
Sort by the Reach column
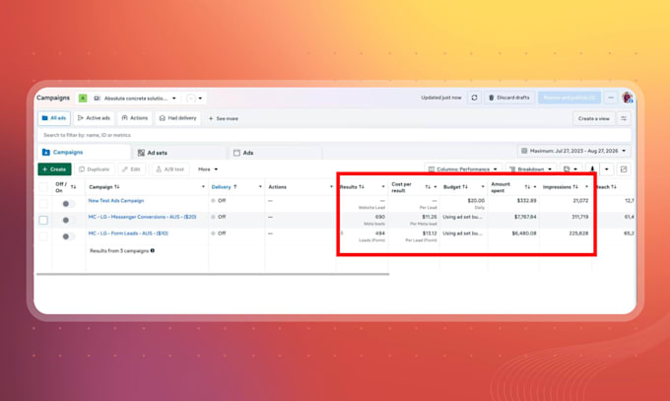[x=606, y=187]
